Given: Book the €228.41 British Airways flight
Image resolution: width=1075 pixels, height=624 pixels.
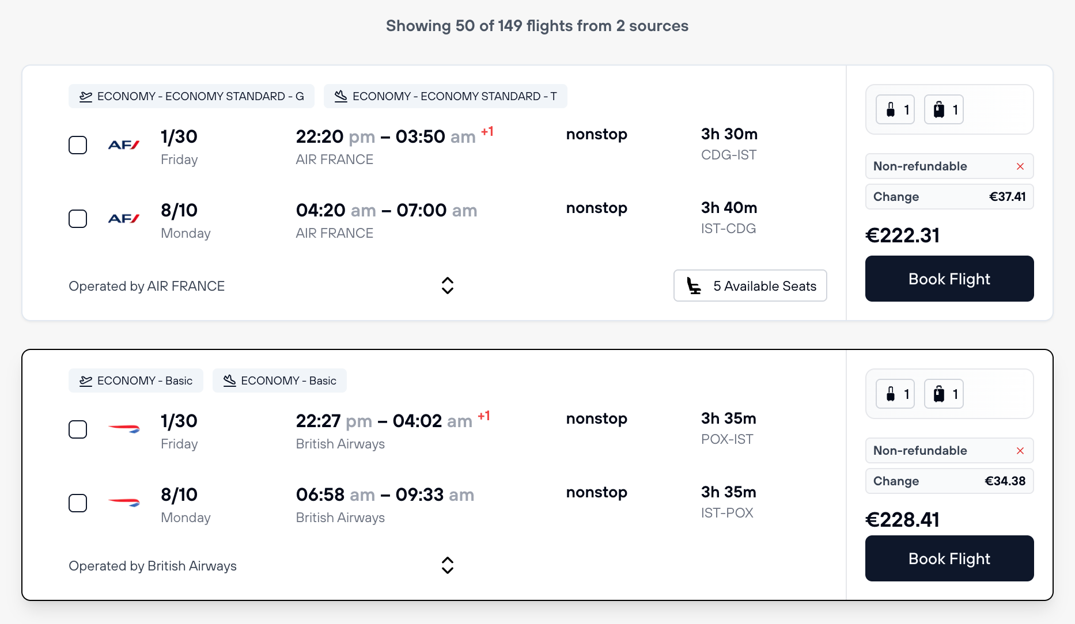Looking at the screenshot, I should click(x=949, y=558).
